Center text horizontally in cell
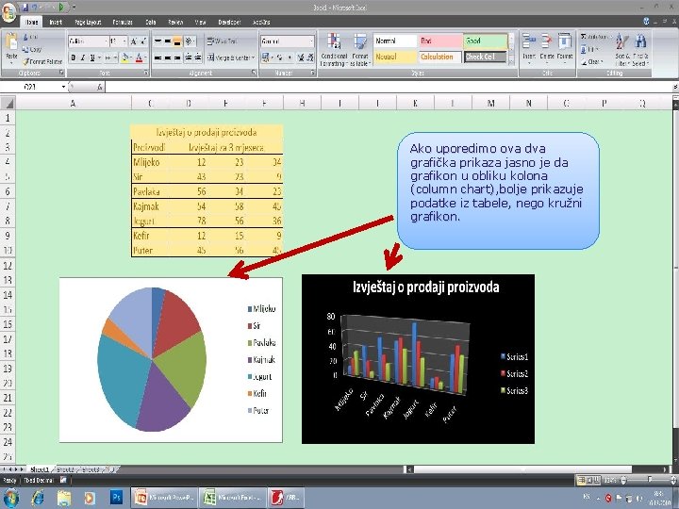Image resolution: width=679 pixels, height=509 pixels. (x=168, y=57)
